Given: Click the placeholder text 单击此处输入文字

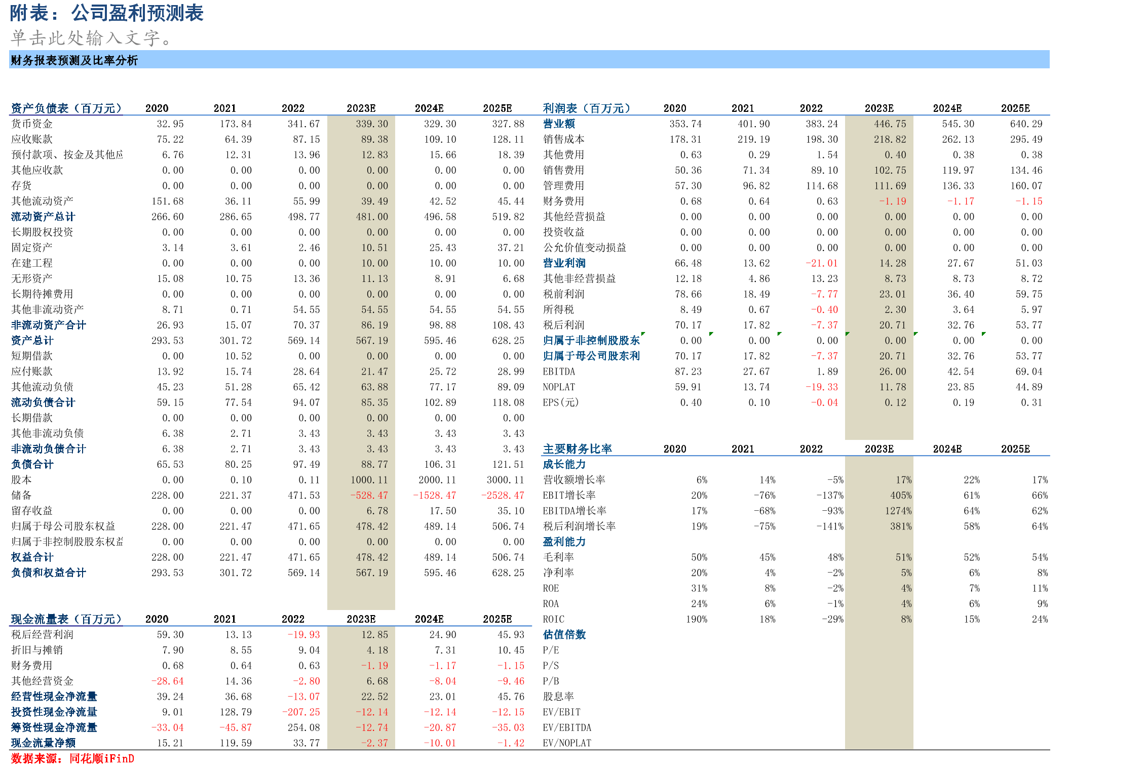Looking at the screenshot, I should (92, 38).
